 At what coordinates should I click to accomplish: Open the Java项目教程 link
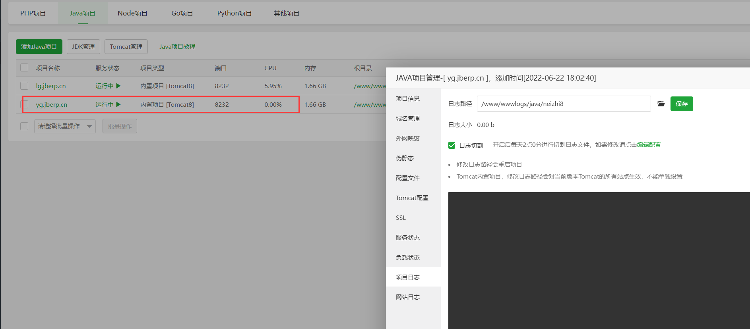coord(177,46)
